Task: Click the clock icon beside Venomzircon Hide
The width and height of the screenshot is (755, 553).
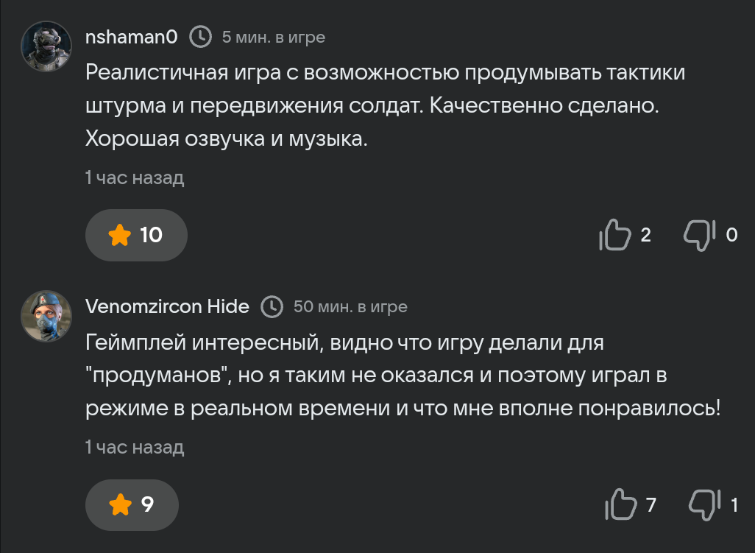Action: (272, 306)
